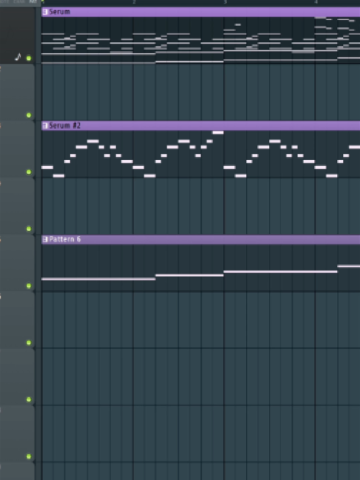Select the track header of the Pattern 6 track
The width and height of the screenshot is (360, 480).
tap(17, 263)
